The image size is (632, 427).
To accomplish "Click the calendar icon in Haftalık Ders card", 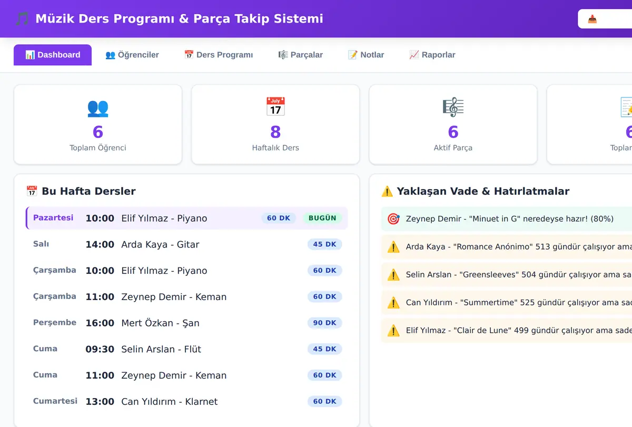I will coord(275,106).
